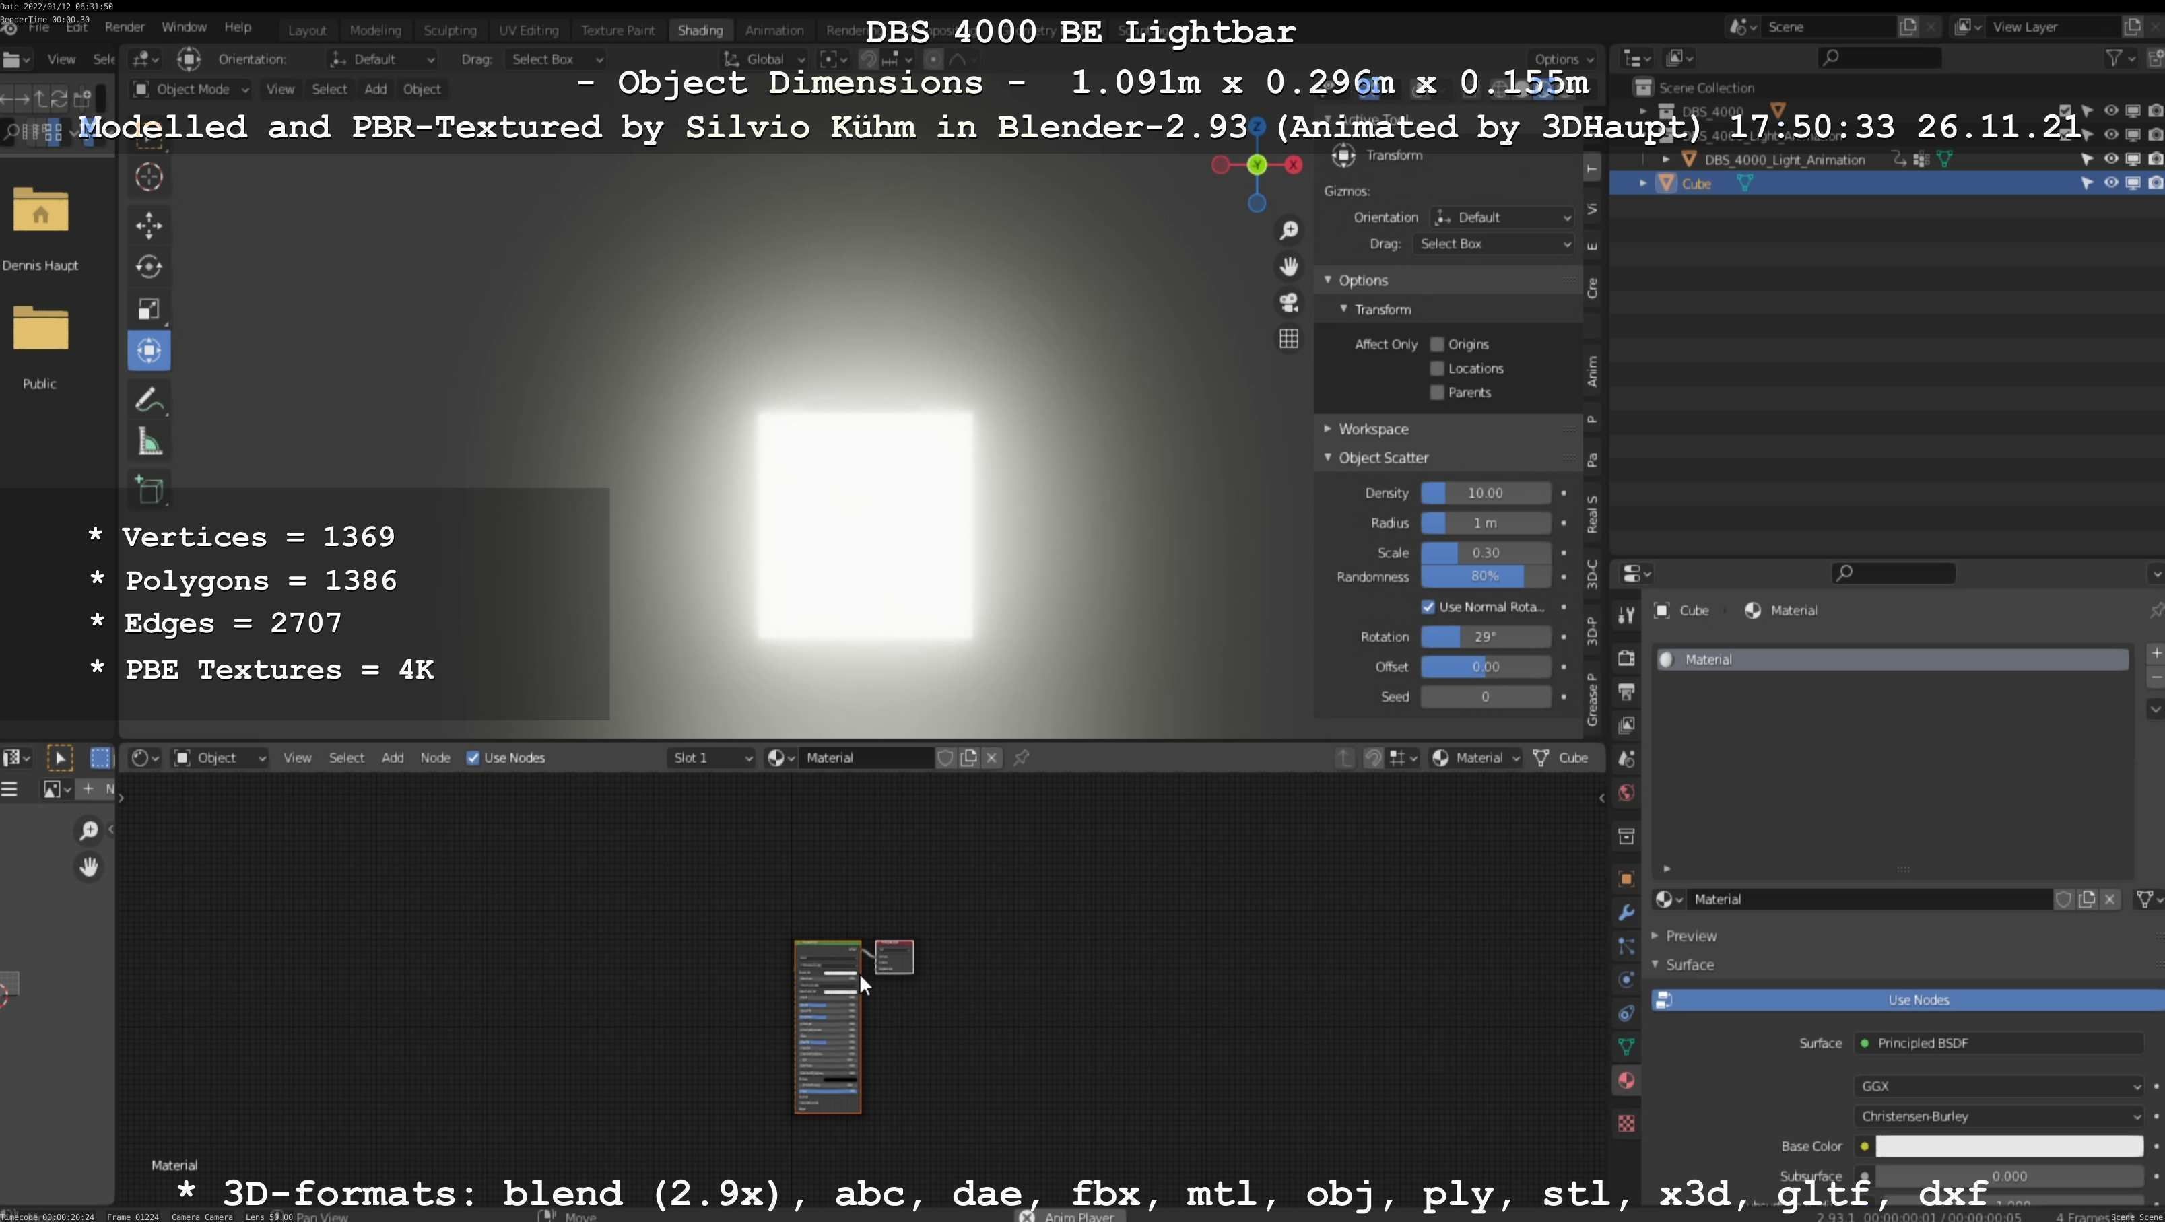The image size is (2165, 1222).
Task: Toggle Cube selectability arrow in outliner
Action: click(x=2087, y=183)
